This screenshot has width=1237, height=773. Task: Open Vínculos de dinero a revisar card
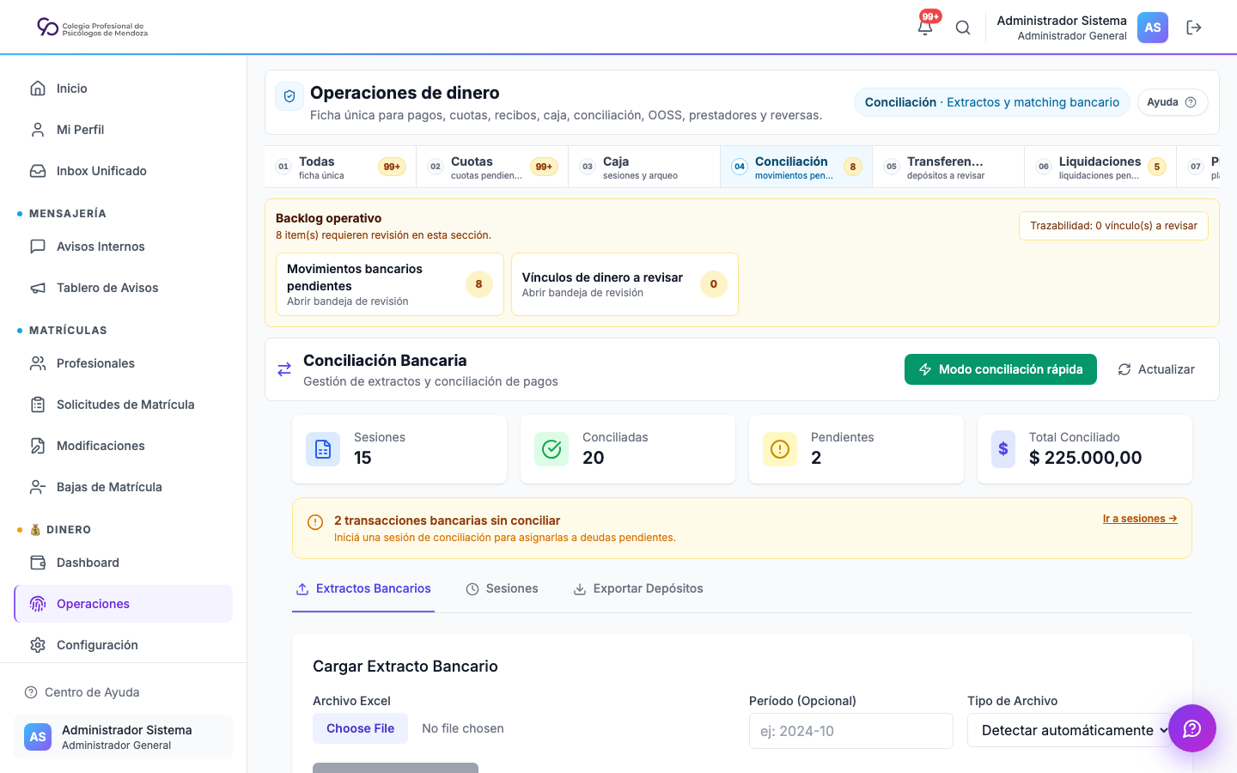pyautogui.click(x=625, y=284)
